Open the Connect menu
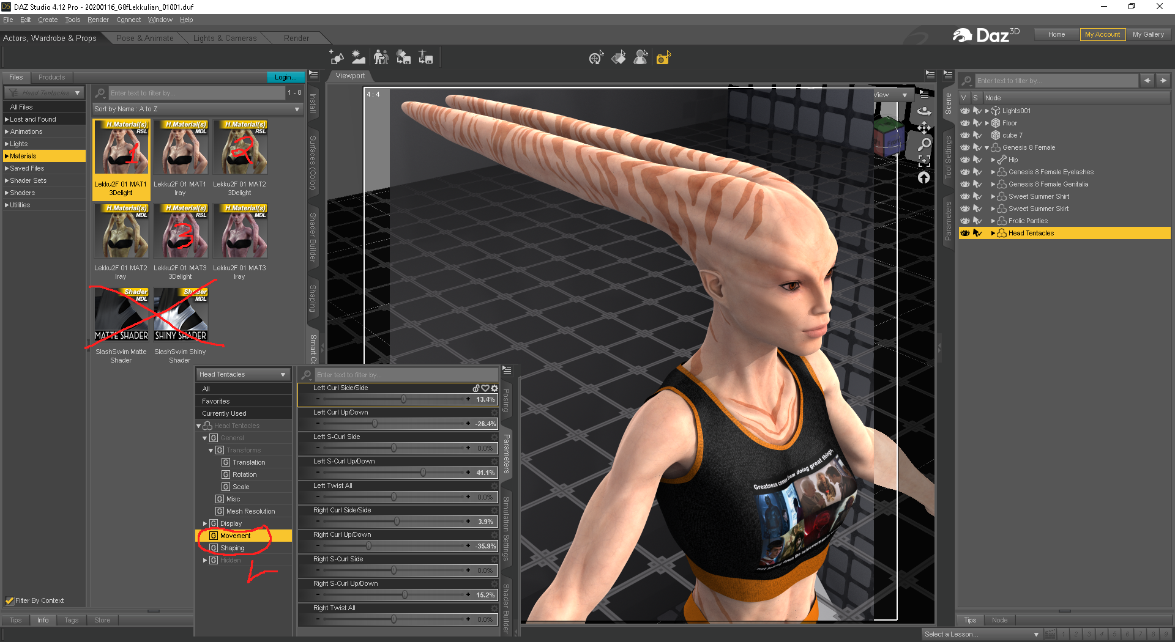The width and height of the screenshot is (1175, 642). coord(129,20)
